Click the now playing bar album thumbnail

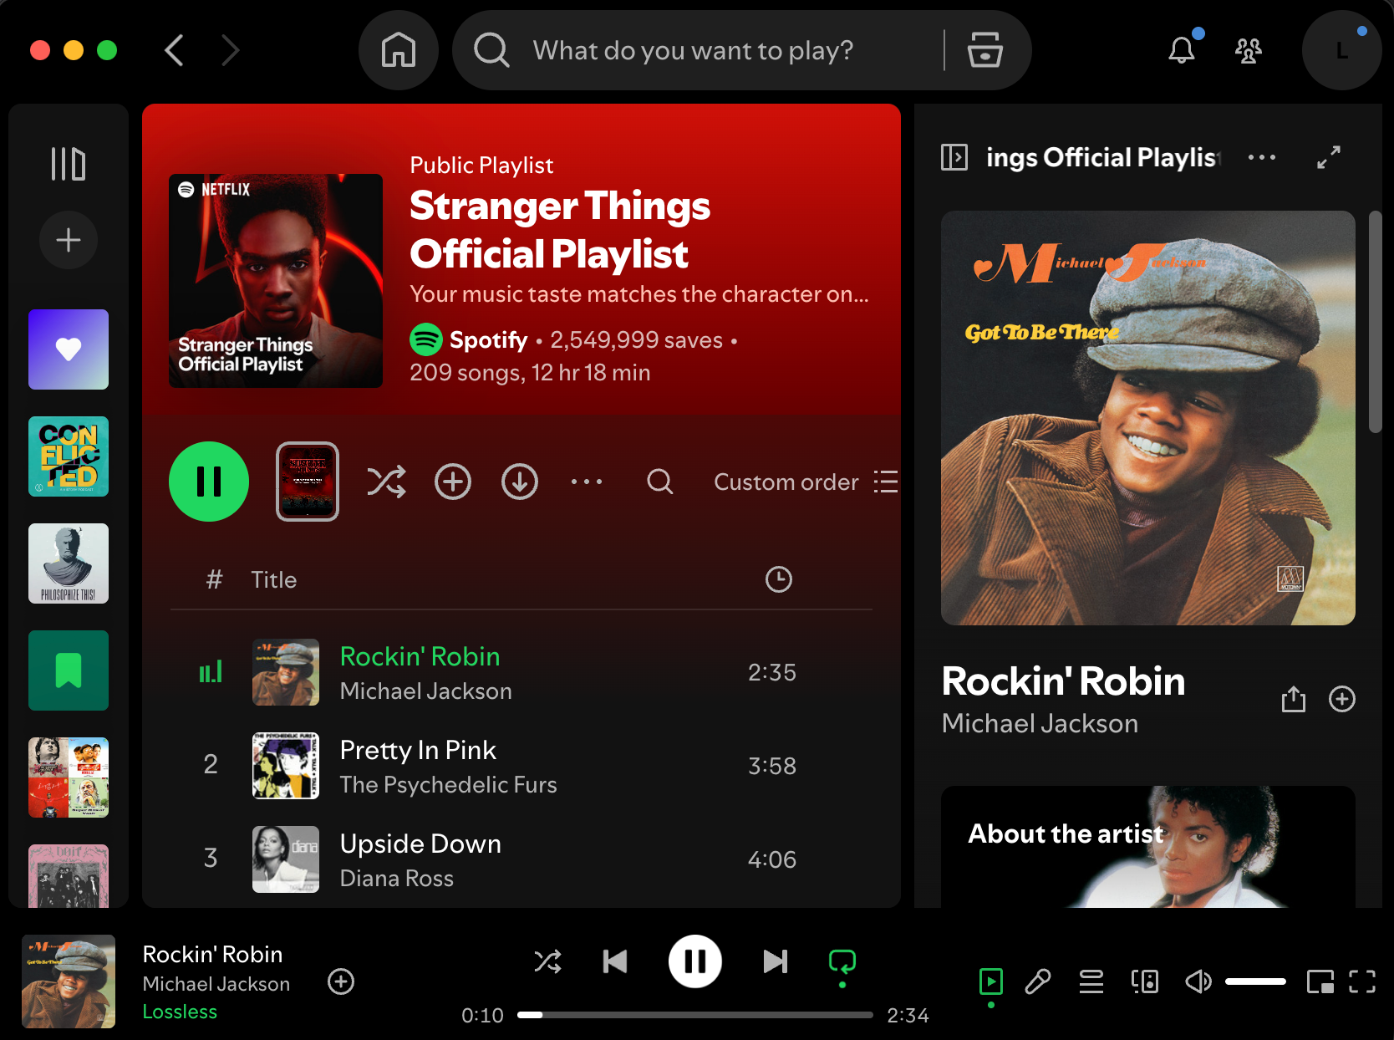69,981
